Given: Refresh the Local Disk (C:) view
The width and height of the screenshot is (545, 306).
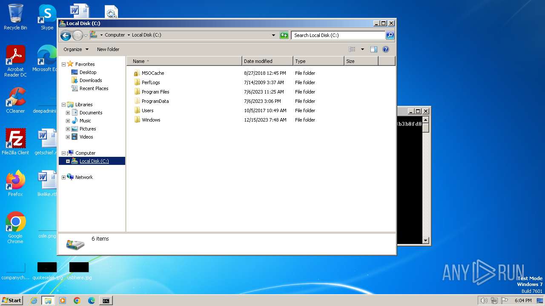Looking at the screenshot, I should [284, 35].
